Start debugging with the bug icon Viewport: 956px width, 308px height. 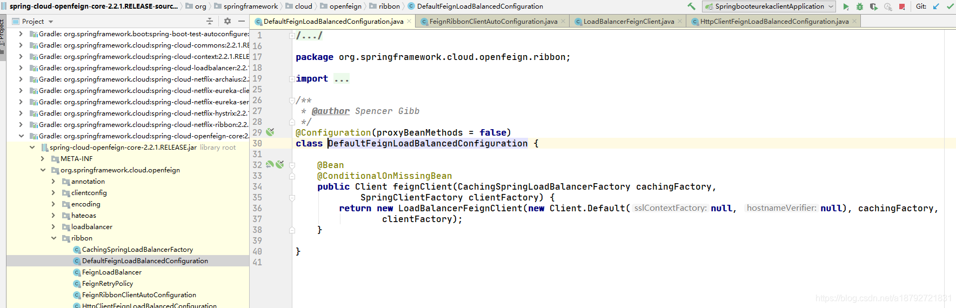860,6
